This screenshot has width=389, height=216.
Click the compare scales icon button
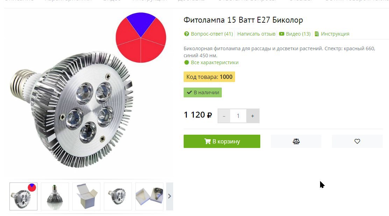pyautogui.click(x=296, y=141)
